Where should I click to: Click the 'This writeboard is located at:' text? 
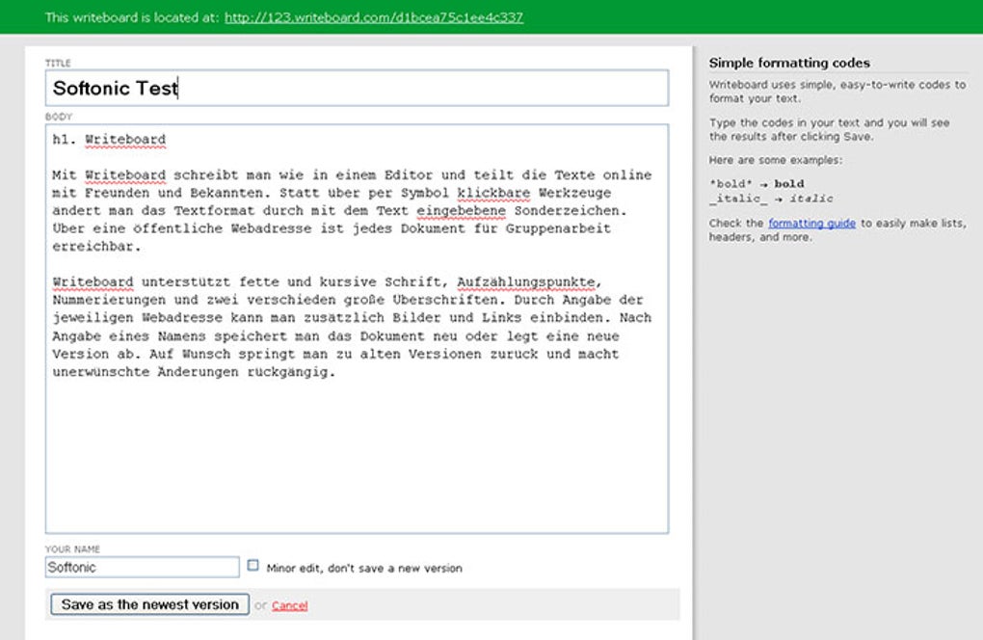tap(132, 17)
